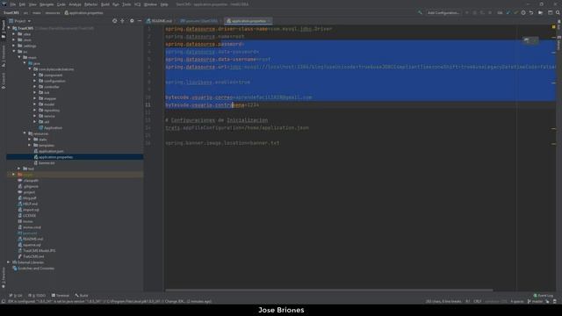Select the application.properties editor tab
Image resolution: width=562 pixels, height=316 pixels.
tap(248, 21)
